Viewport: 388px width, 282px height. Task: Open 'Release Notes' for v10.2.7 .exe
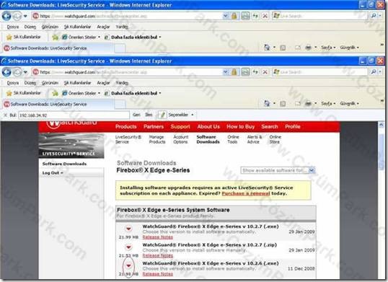coord(158,237)
